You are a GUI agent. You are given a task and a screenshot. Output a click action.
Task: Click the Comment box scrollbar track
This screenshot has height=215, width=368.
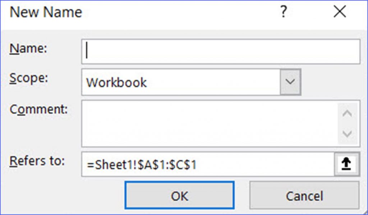point(348,124)
